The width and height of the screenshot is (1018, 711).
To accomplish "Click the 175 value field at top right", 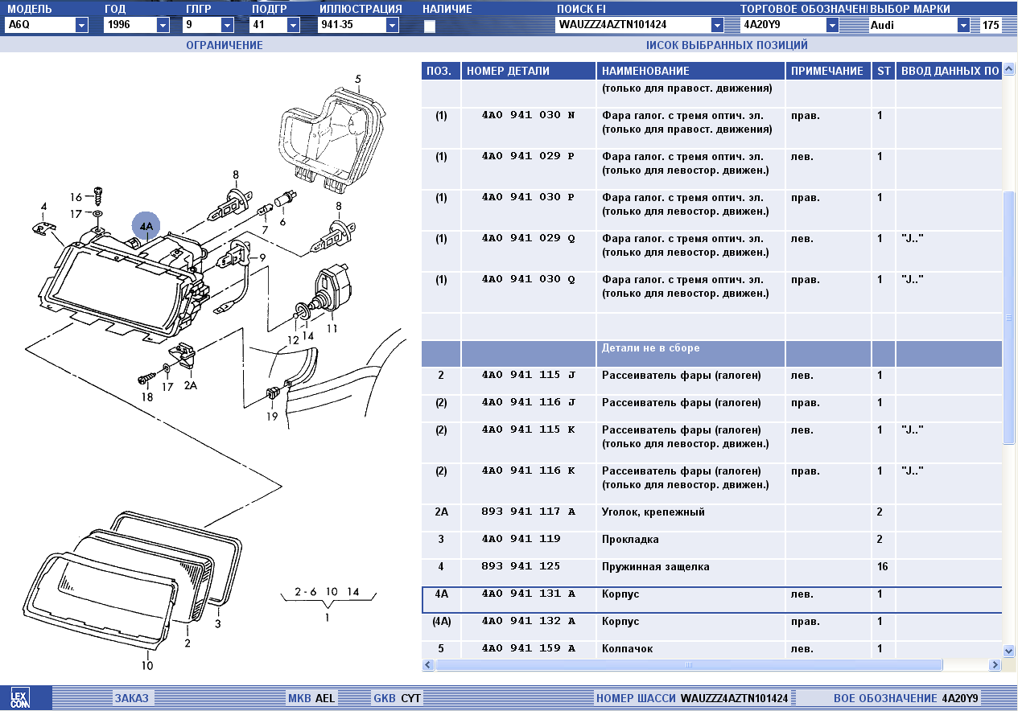I will [x=991, y=25].
